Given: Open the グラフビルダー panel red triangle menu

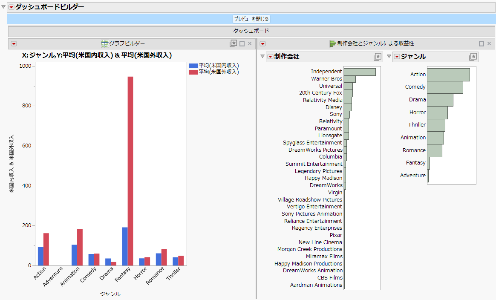Looking at the screenshot, I should click(14, 43).
